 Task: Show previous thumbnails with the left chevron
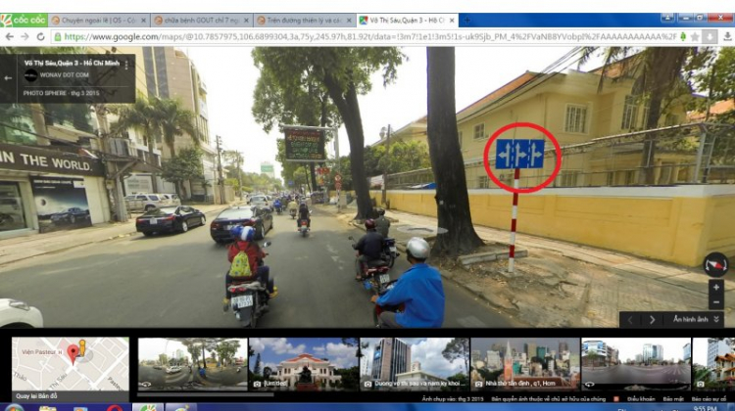630,320
